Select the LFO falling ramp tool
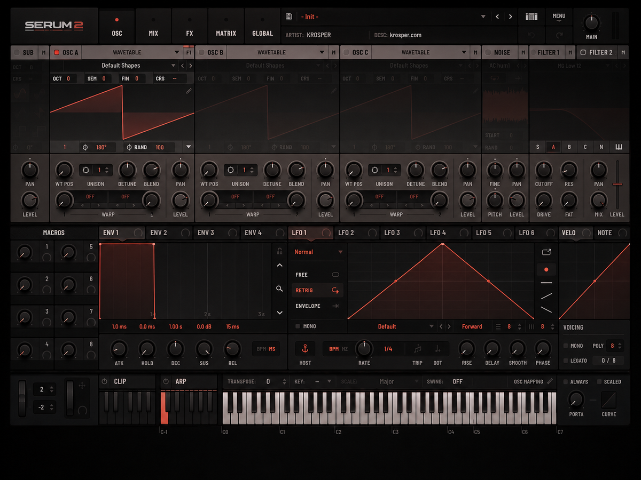 (546, 309)
